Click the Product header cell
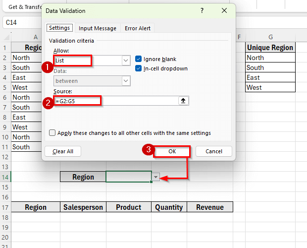The height and width of the screenshot is (248, 307). [x=129, y=207]
